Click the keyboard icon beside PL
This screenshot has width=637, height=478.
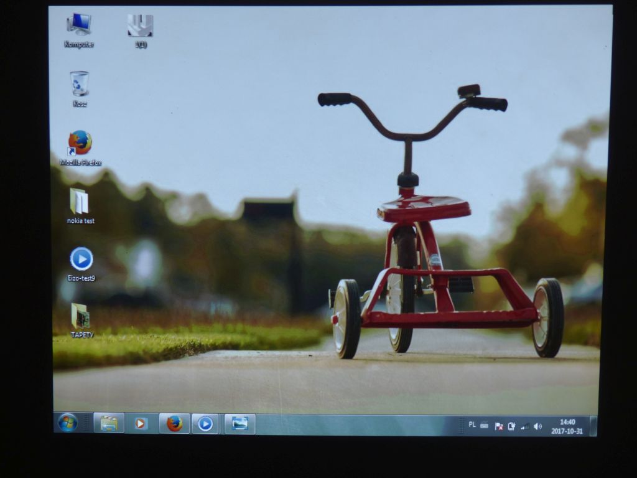484,426
